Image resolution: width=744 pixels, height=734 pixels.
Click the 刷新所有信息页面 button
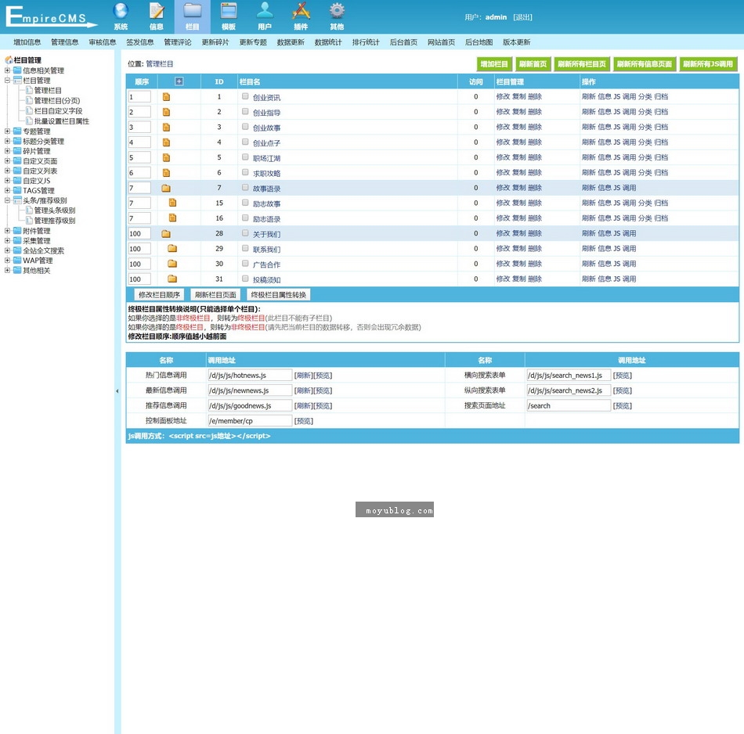tap(645, 64)
